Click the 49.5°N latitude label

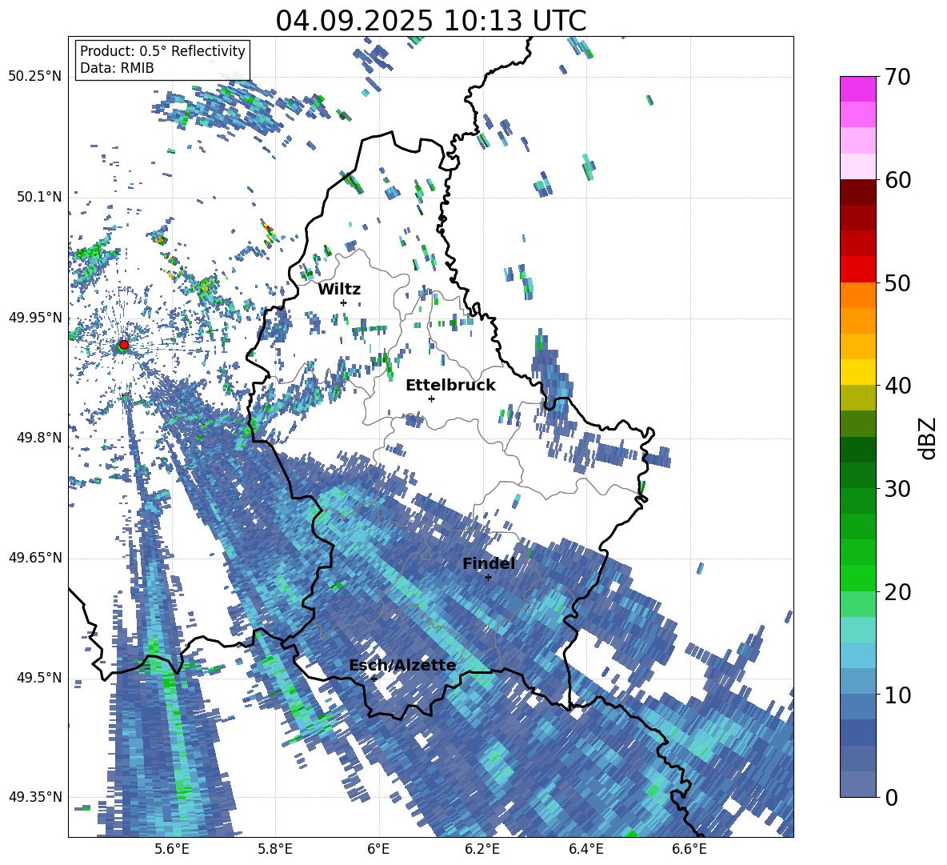pos(38,678)
